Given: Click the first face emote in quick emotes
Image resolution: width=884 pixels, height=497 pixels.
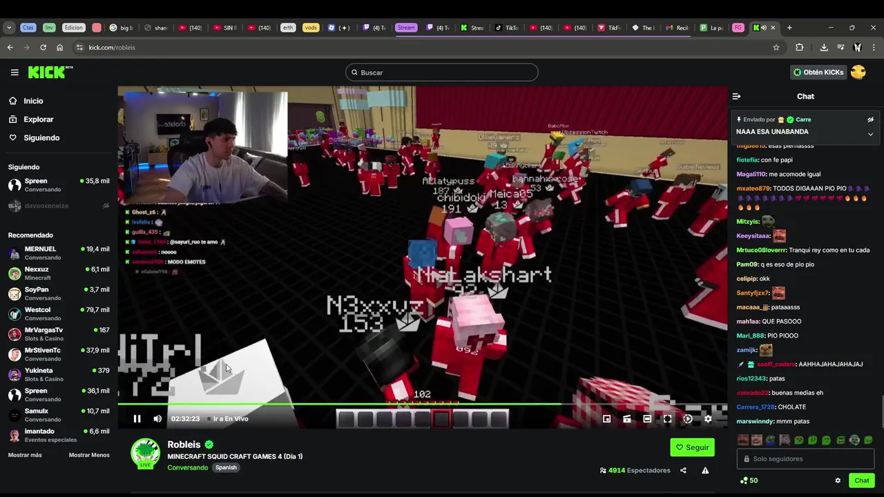Looking at the screenshot, I should [742, 440].
